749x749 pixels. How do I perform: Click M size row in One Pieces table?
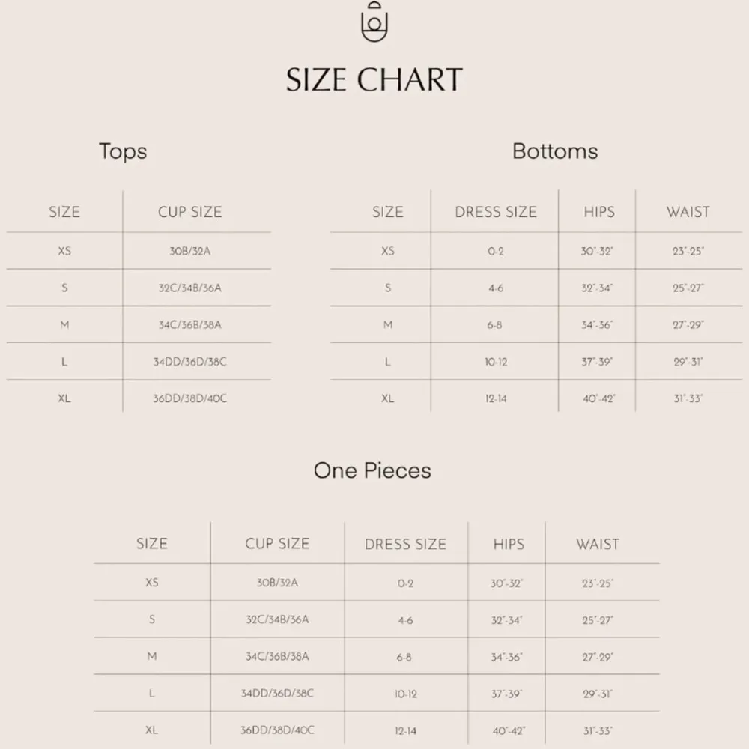(x=152, y=656)
